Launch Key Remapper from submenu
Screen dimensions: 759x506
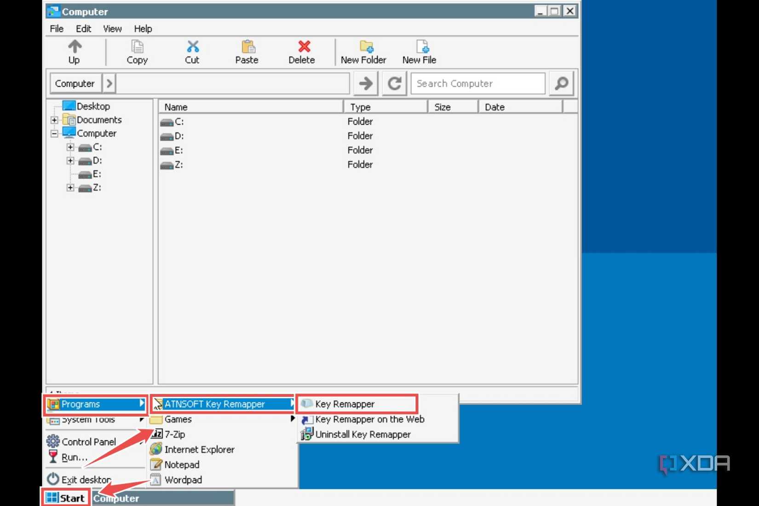pos(357,404)
